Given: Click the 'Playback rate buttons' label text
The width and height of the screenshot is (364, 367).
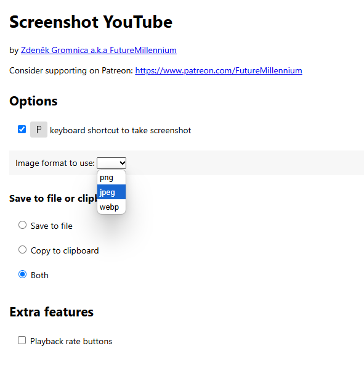Looking at the screenshot, I should 71,341.
